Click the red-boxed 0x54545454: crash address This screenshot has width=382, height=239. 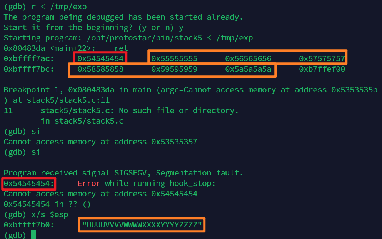pyautogui.click(x=29, y=183)
